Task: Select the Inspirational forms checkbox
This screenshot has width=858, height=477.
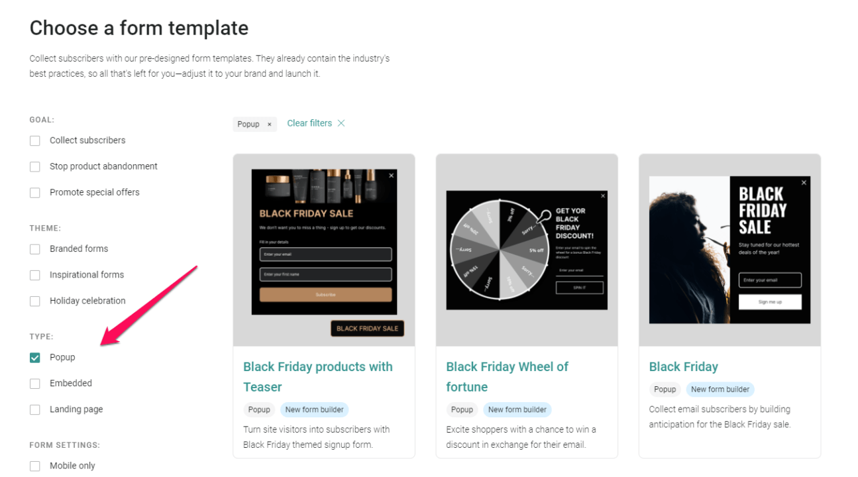Action: (x=34, y=274)
